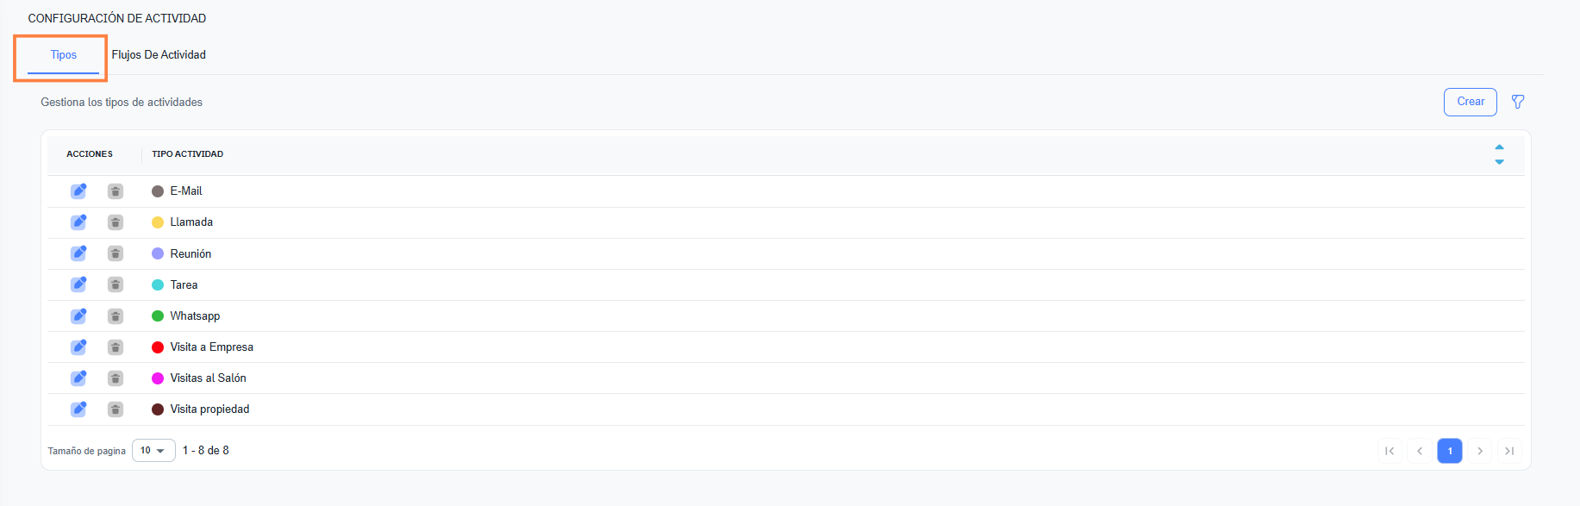This screenshot has height=506, width=1580.
Task: Edit the Whatsapp activity type
Action: pos(78,315)
